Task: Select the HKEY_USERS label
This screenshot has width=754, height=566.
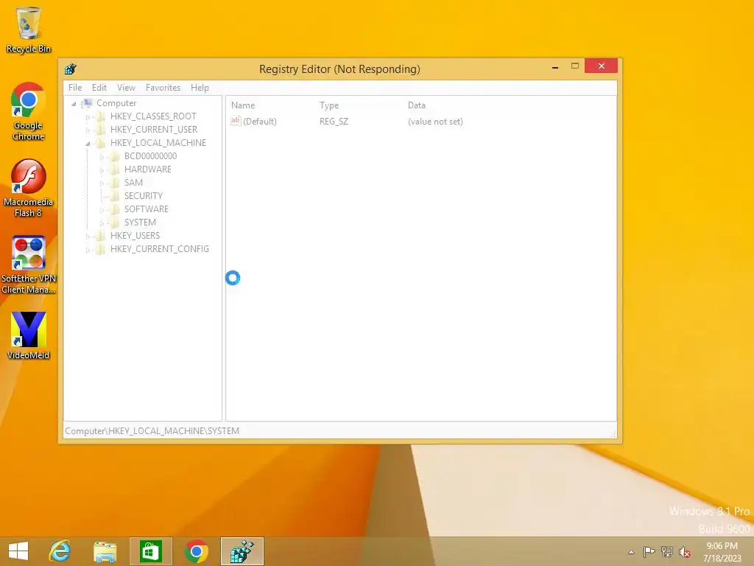Action: pyautogui.click(x=135, y=235)
